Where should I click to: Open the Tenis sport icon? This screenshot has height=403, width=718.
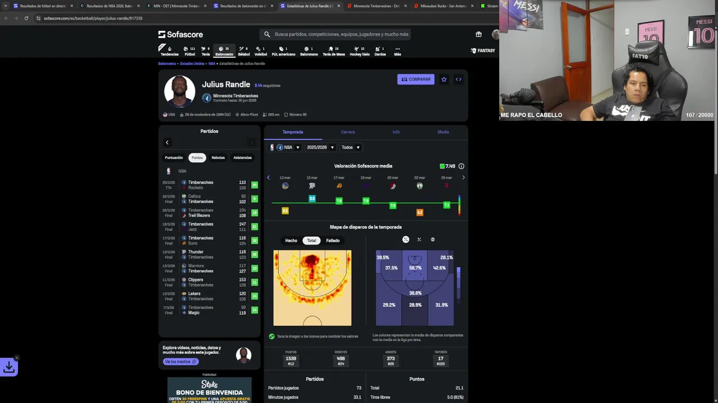(205, 51)
